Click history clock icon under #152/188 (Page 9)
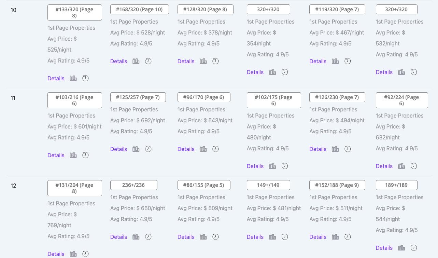Image resolution: width=438 pixels, height=258 pixels. point(348,237)
